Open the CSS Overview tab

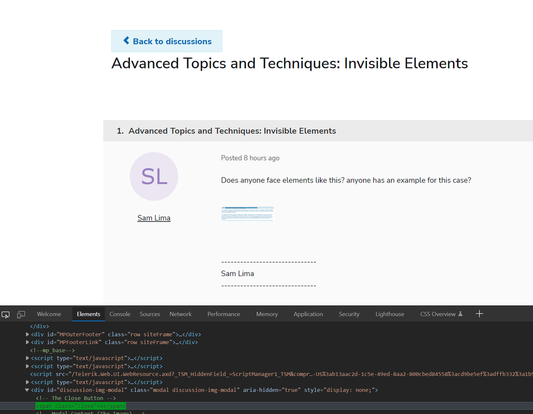click(x=441, y=314)
